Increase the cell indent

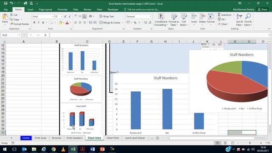tap(95, 23)
